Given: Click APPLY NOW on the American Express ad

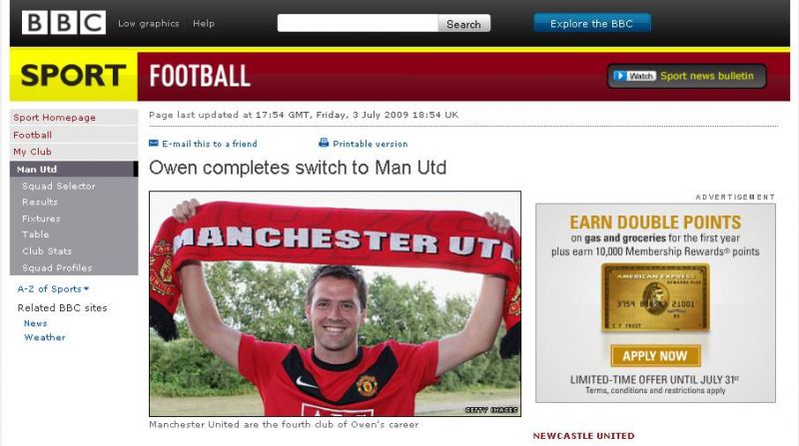Looking at the screenshot, I should (x=655, y=356).
